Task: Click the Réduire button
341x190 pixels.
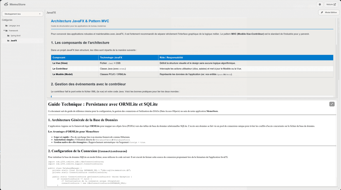Action: tap(331, 5)
